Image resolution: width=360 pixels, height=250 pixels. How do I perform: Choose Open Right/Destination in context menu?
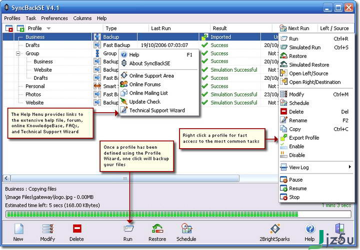316,82
